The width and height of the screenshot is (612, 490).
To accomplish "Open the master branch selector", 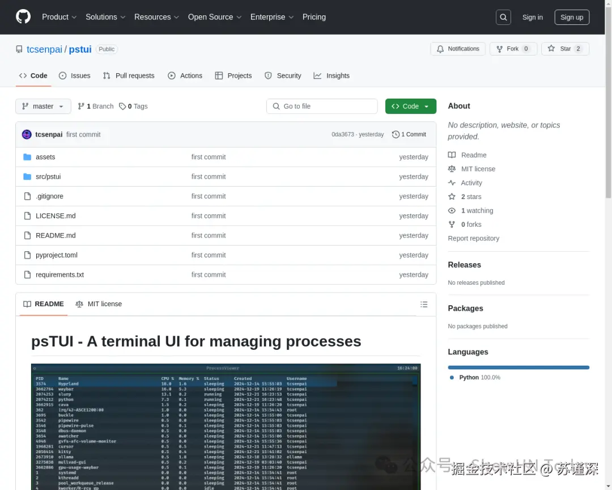I will coord(43,106).
